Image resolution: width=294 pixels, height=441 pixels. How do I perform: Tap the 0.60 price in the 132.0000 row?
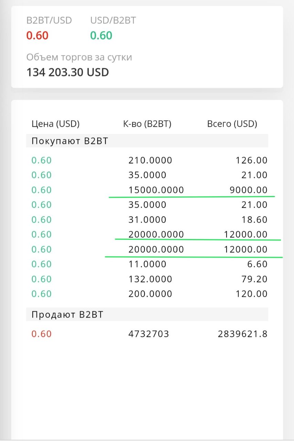(41, 279)
